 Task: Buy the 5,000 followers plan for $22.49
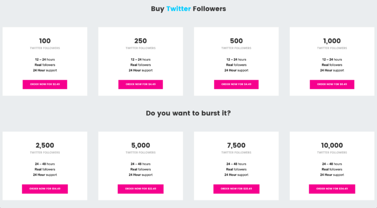coord(140,189)
